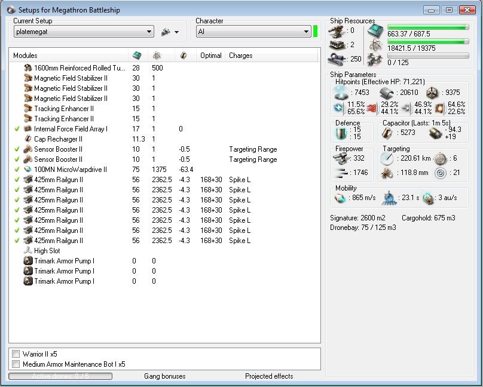Enable Medium Armor Maintenance Bot I x5 checkbox
Viewport: 483px width, 387px height.
tap(16, 364)
